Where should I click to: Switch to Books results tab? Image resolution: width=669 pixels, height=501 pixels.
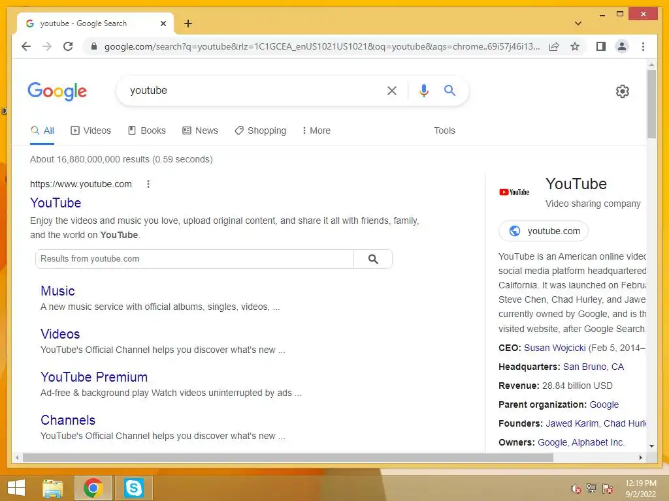tap(147, 130)
